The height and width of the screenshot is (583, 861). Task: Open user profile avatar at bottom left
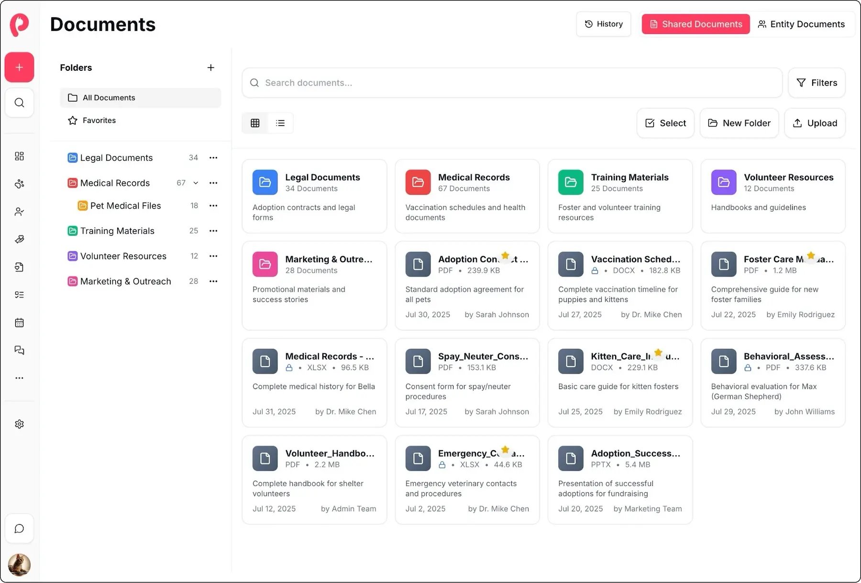[x=19, y=565]
